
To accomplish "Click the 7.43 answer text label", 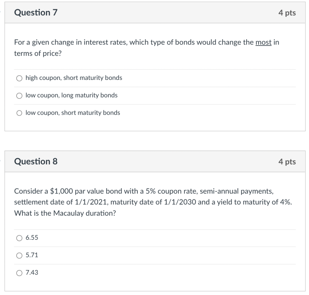I will (31, 273).
